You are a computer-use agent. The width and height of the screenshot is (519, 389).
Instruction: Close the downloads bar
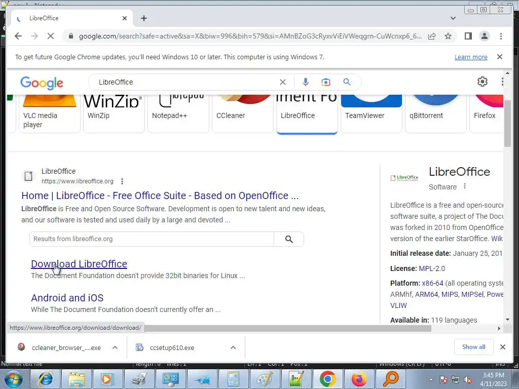[x=502, y=347]
